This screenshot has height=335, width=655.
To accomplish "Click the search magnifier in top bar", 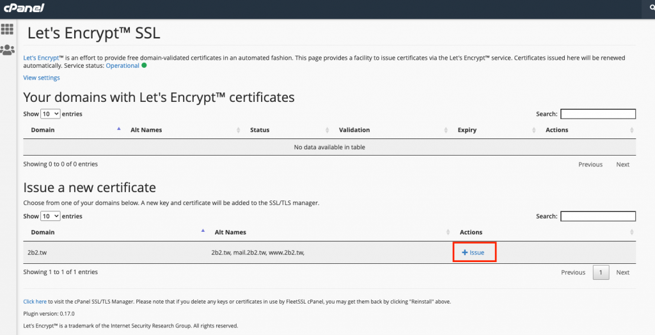I will [x=652, y=8].
